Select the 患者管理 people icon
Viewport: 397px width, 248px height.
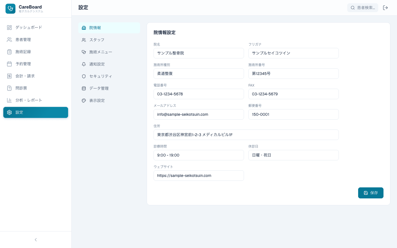pyautogui.click(x=9, y=40)
